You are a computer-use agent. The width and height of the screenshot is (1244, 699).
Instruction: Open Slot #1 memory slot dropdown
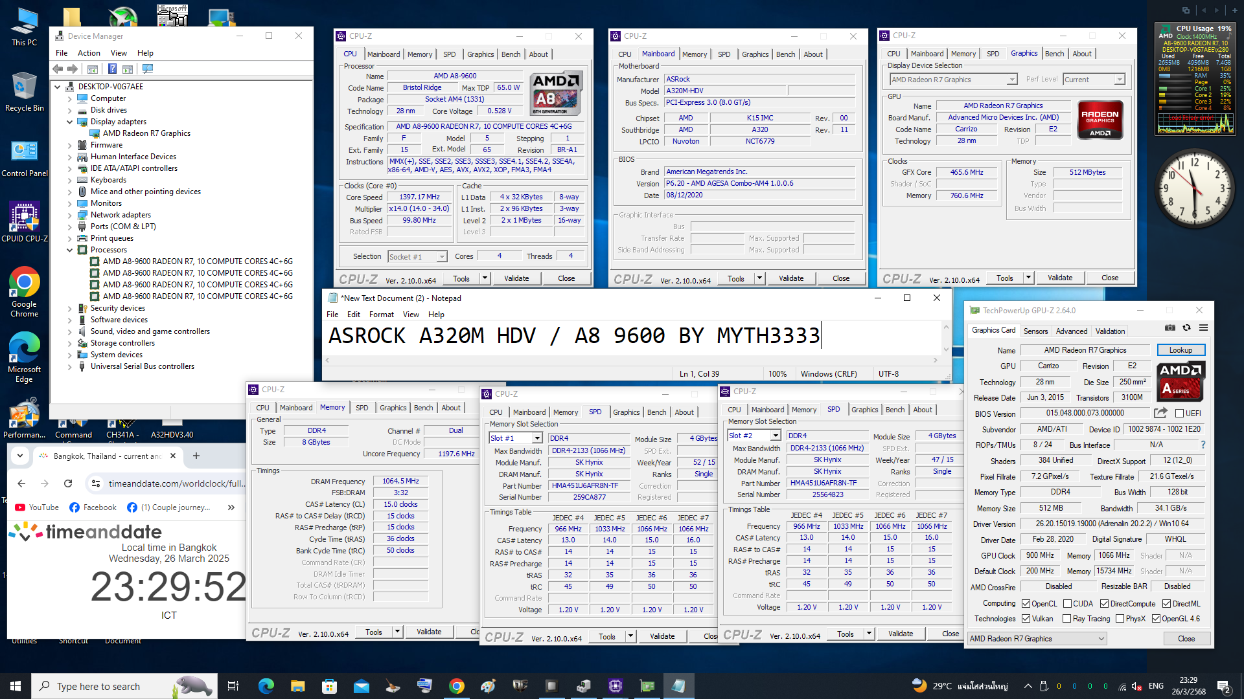tap(516, 438)
